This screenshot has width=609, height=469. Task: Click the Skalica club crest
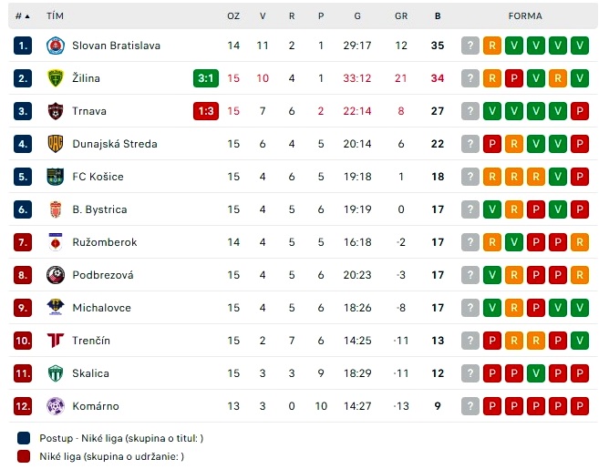56,373
